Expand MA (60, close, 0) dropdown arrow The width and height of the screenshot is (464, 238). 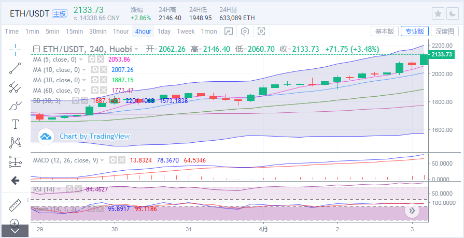[x=84, y=91]
